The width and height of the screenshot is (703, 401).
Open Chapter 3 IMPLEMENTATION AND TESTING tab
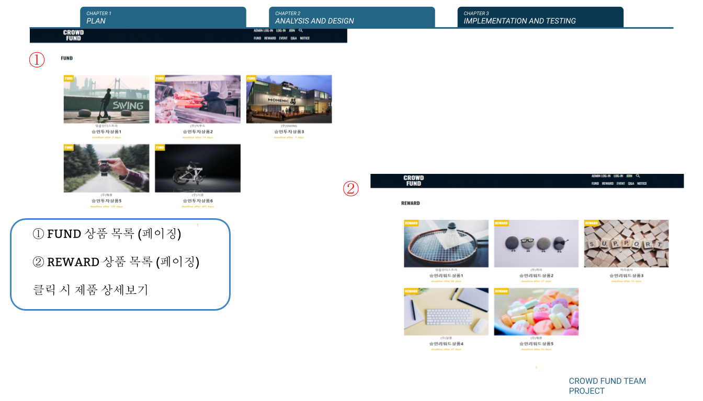pos(540,17)
